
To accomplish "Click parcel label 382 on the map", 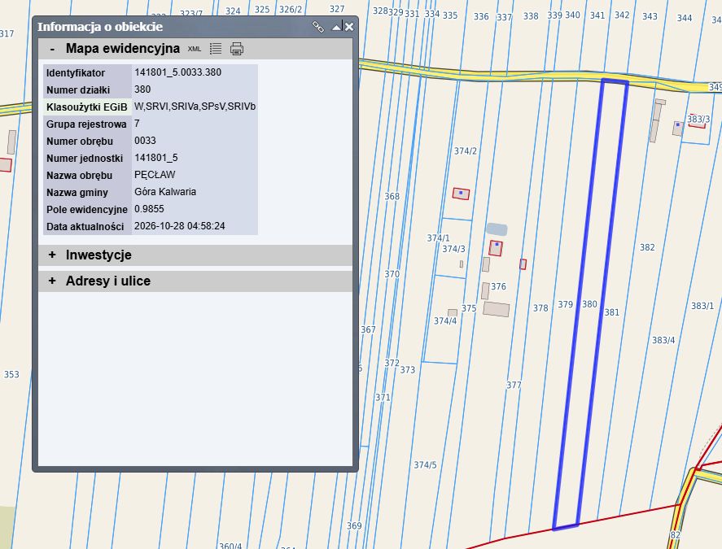I will pyautogui.click(x=647, y=247).
